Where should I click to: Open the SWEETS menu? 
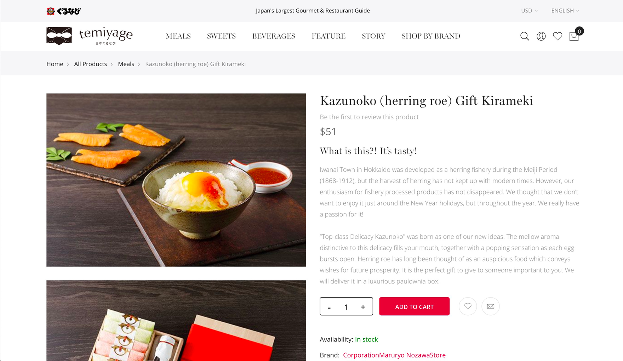pos(221,36)
